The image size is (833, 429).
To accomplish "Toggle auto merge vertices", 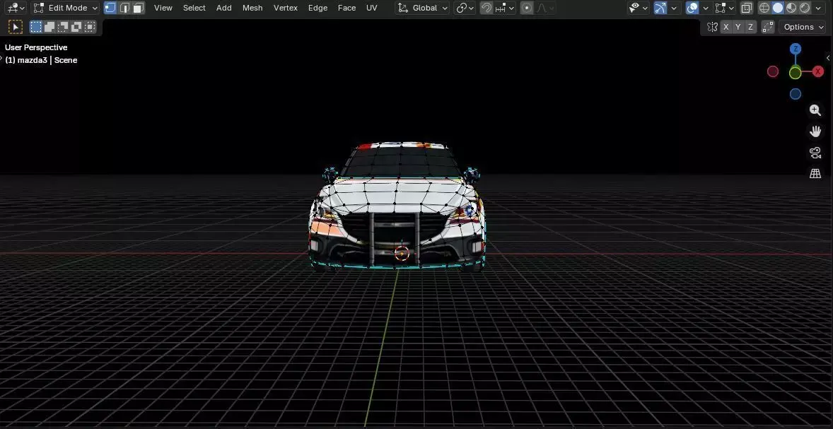I will tap(768, 27).
